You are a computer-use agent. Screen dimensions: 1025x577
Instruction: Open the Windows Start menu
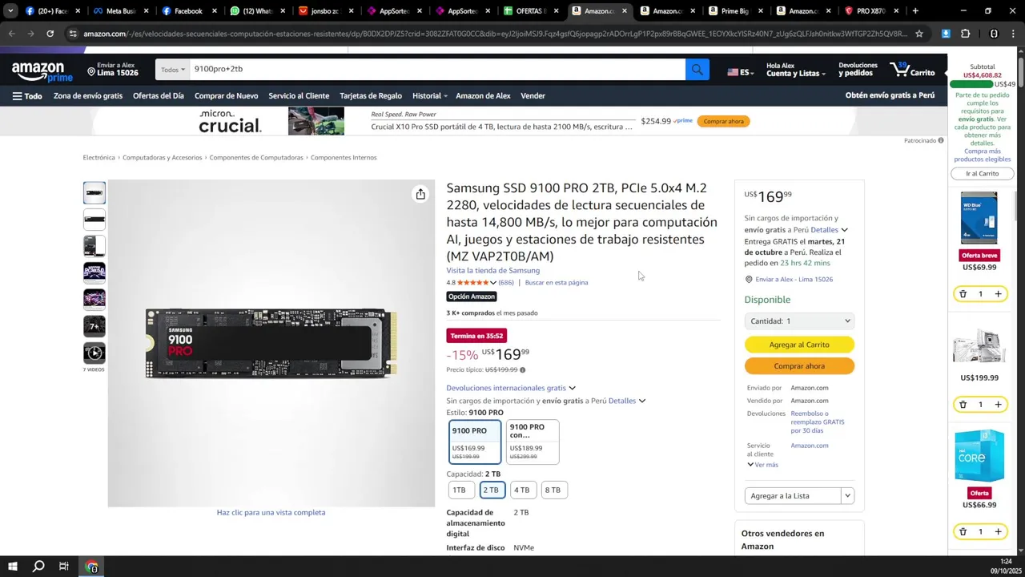(13, 567)
